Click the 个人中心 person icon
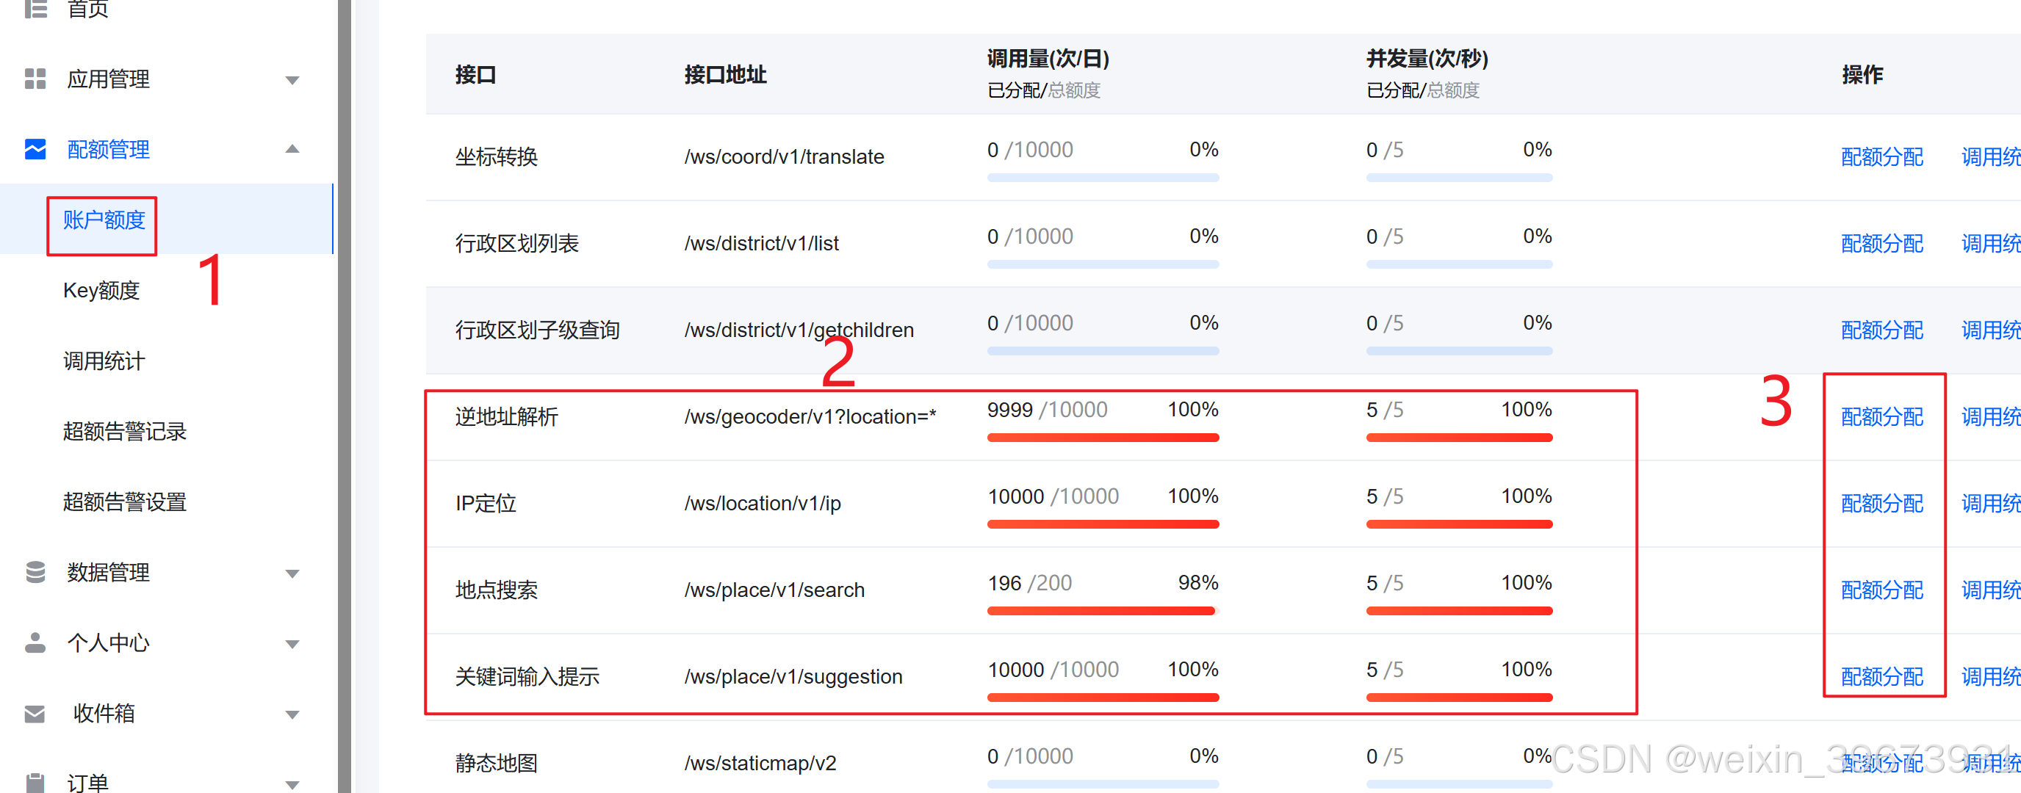The height and width of the screenshot is (793, 2021). point(35,643)
